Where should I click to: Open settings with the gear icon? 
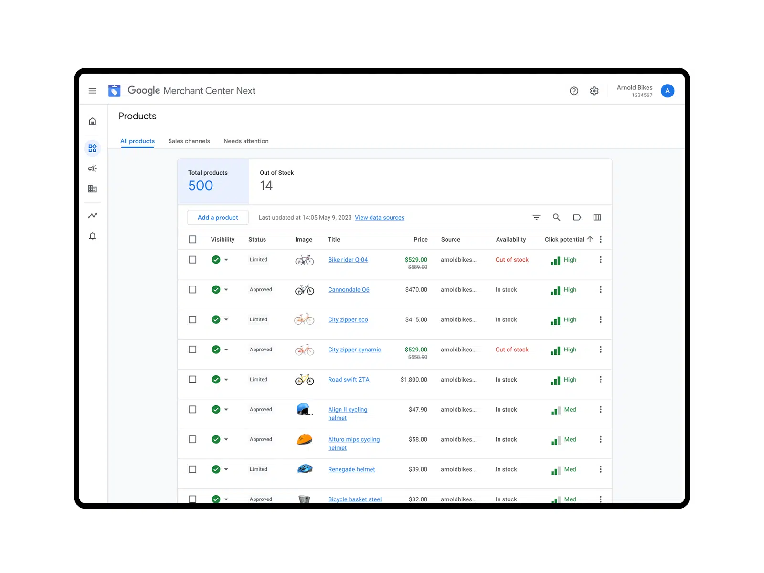[x=594, y=91]
